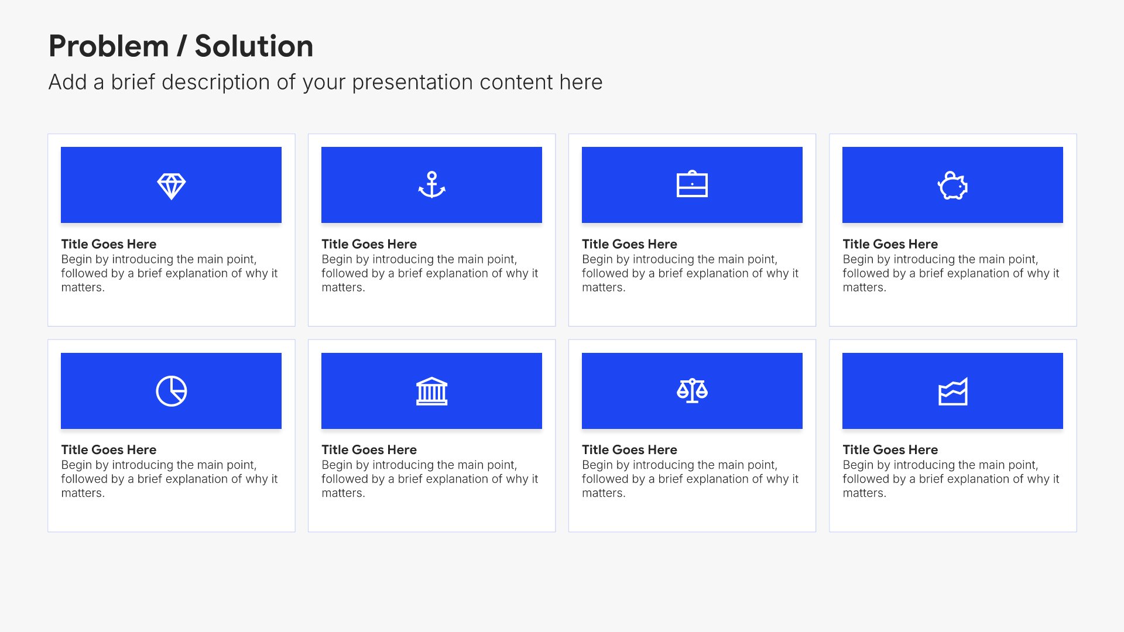Select the body paragraph in the anchor card
The width and height of the screenshot is (1124, 632).
tap(430, 273)
